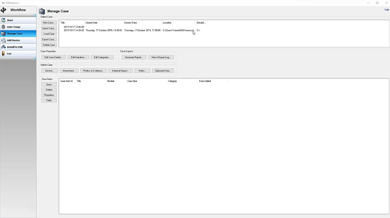Collapse the sidebar using the top arrow
This screenshot has width=390, height=218.
[35, 15]
